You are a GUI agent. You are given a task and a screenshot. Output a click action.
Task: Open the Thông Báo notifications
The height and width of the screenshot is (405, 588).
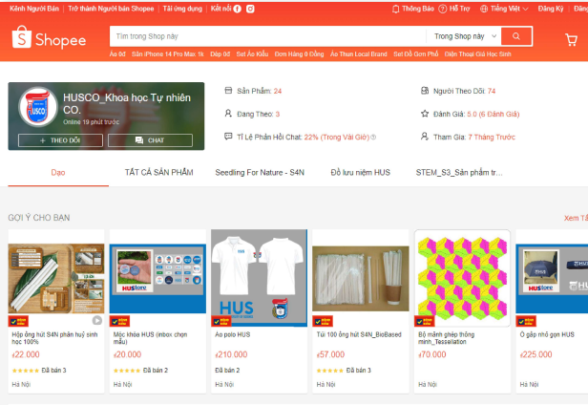point(412,8)
